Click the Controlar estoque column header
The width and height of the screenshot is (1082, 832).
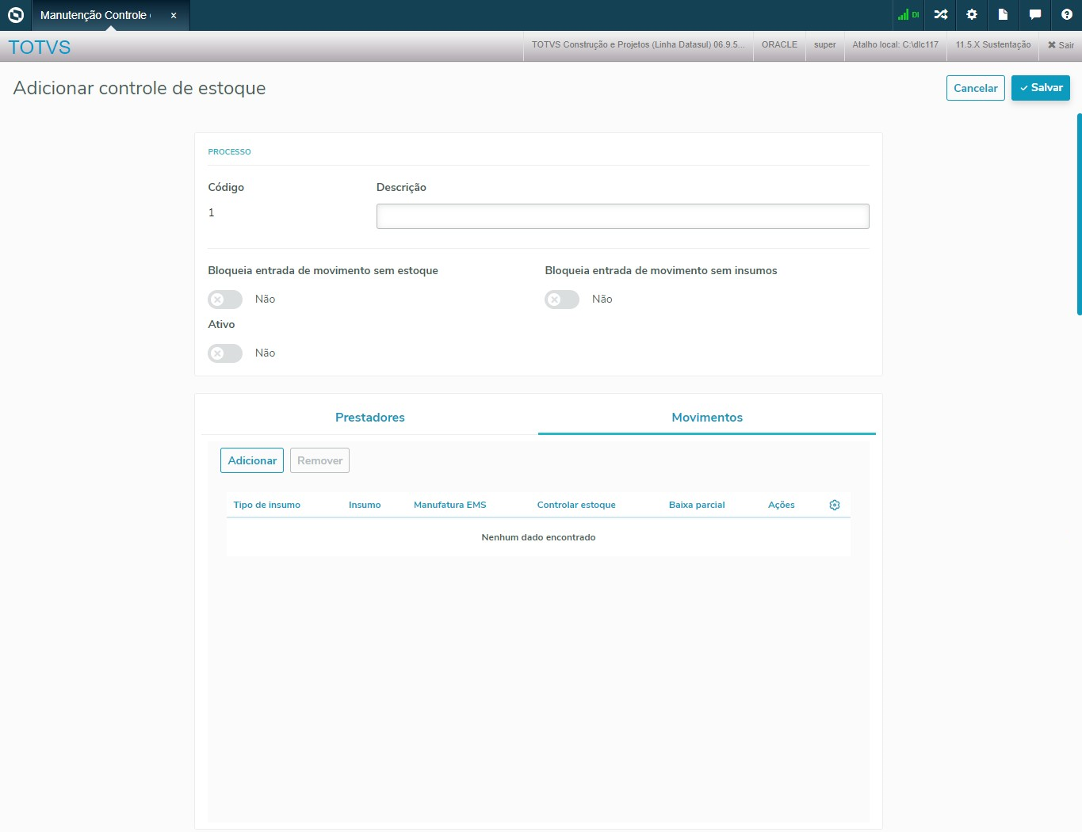(x=576, y=505)
